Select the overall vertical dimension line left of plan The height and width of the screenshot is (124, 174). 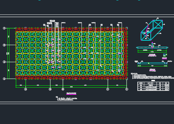point(8,53)
